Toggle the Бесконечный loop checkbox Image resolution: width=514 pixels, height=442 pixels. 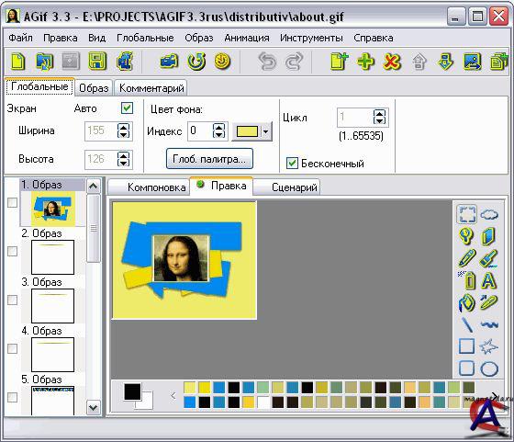(292, 163)
